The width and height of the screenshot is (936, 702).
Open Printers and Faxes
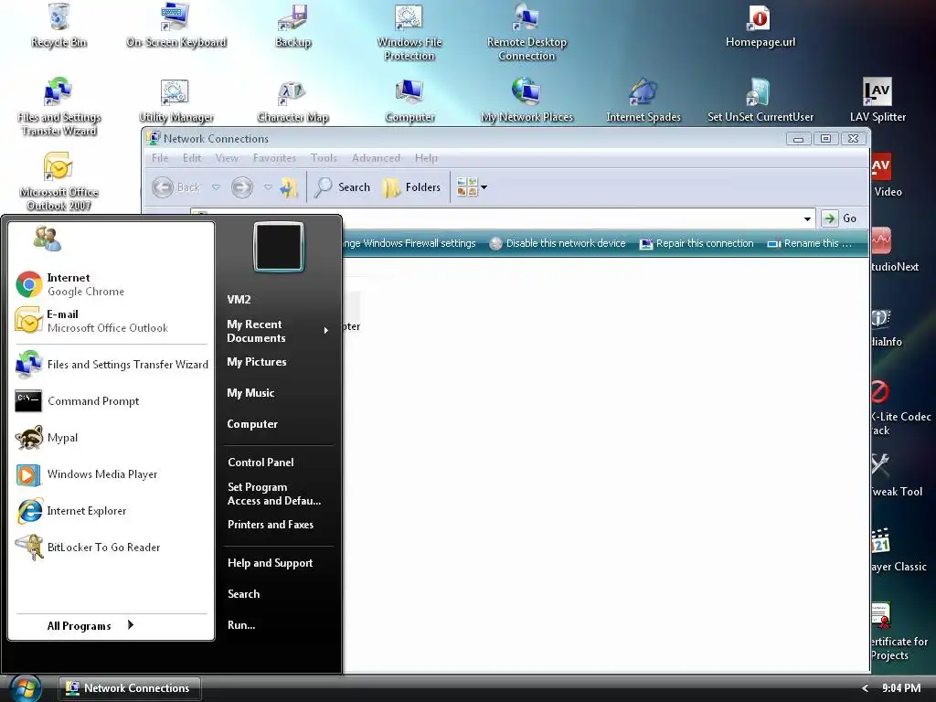271,525
